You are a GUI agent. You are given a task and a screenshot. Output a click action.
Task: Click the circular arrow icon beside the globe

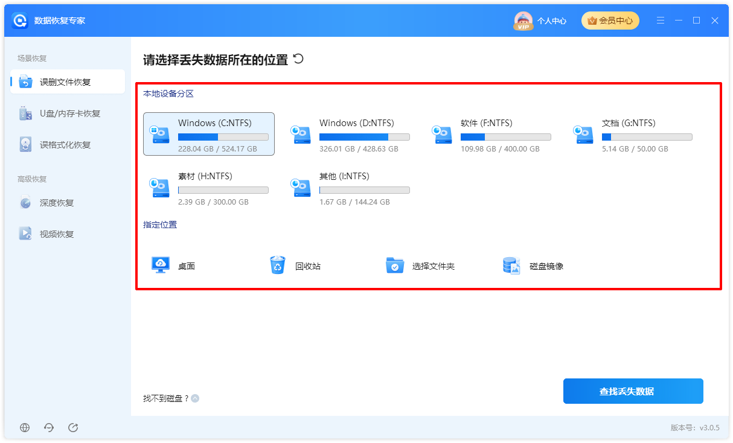(49, 427)
